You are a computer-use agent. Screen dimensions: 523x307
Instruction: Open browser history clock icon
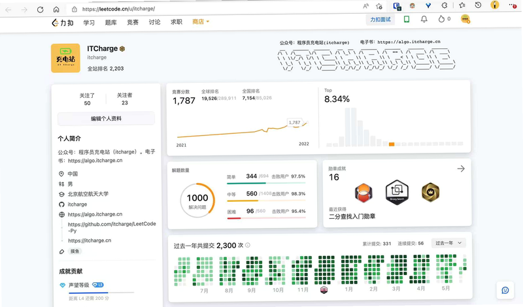click(478, 5)
